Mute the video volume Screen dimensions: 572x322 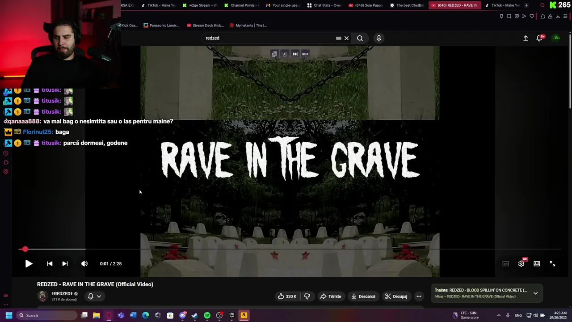tap(84, 264)
